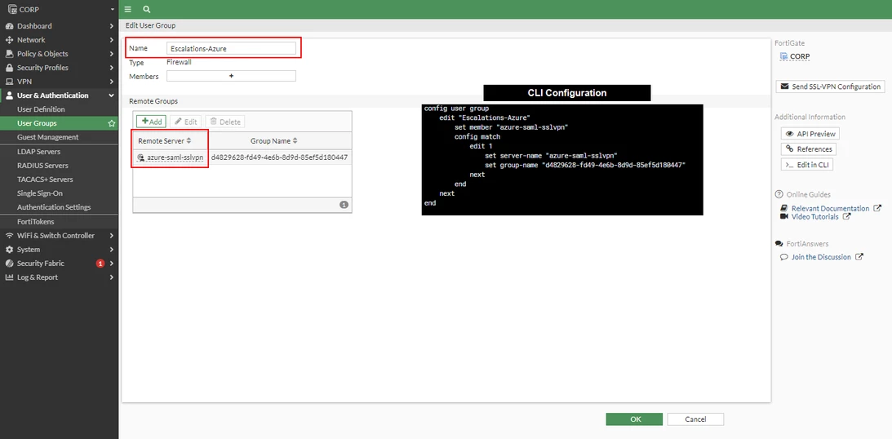Image resolution: width=892 pixels, height=439 pixels.
Task: Toggle favorite star on User Groups
Action: point(112,123)
